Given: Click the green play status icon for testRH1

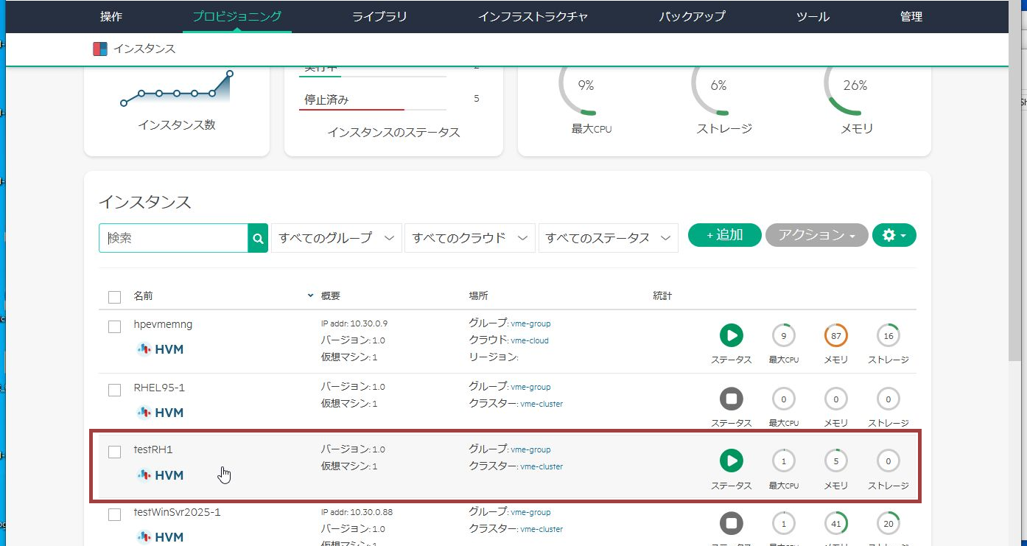Looking at the screenshot, I should tap(731, 461).
